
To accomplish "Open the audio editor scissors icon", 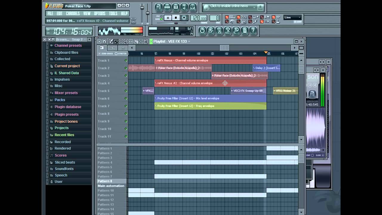I will pos(228,31).
